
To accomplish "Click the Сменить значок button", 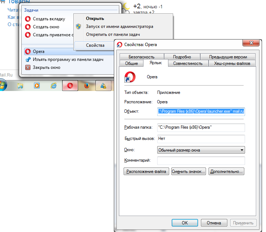I will (x=188, y=171).
